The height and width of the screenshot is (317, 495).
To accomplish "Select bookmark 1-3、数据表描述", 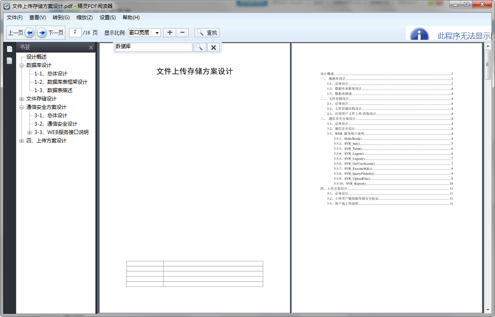I will click(54, 90).
